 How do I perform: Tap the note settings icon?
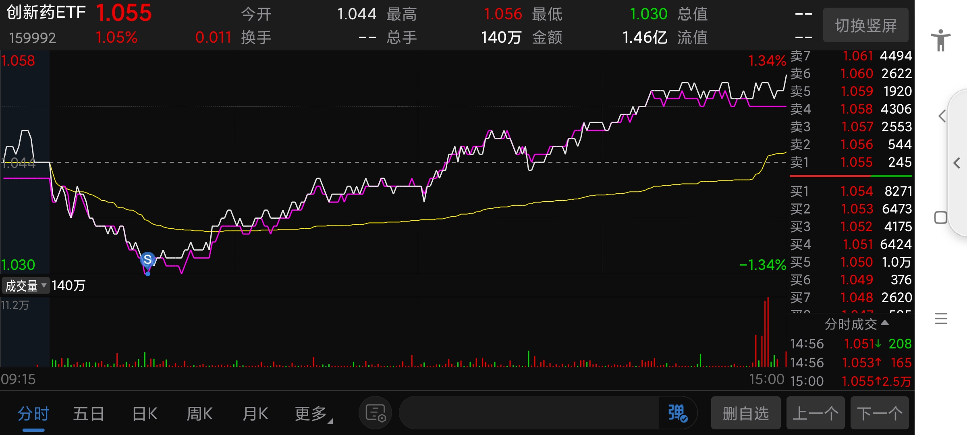(x=376, y=413)
